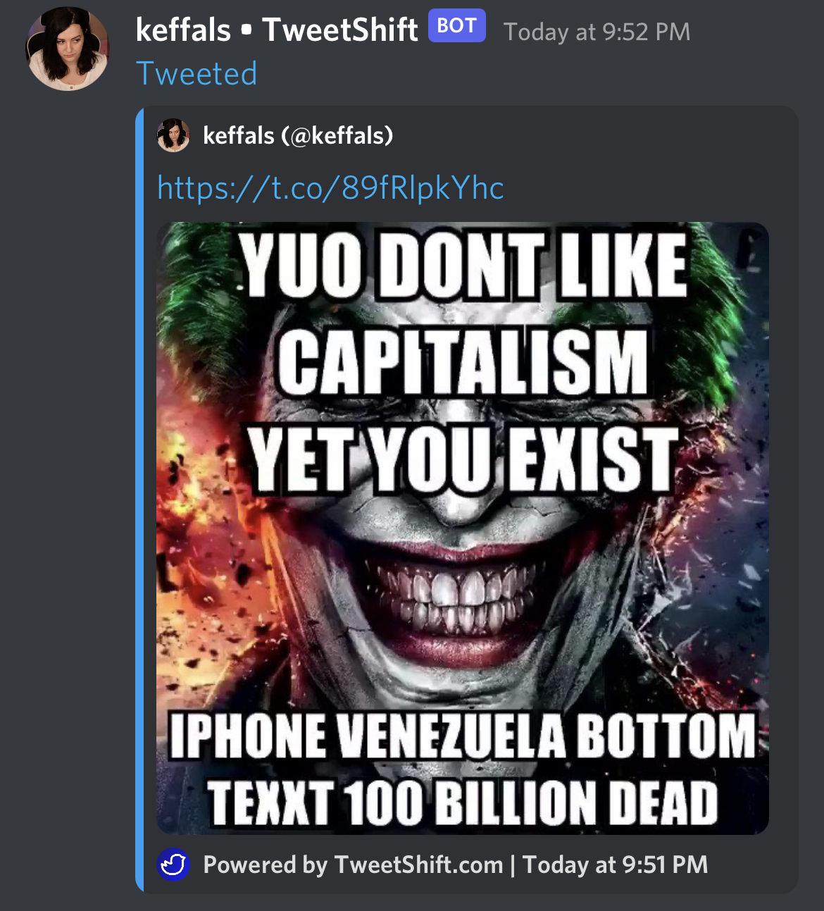
Task: Open the Joker meme image
Action: click(x=463, y=528)
